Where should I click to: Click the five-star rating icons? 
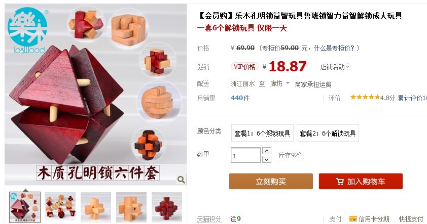click(x=365, y=97)
